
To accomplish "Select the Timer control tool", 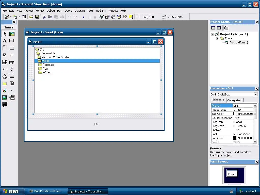I will tap(5, 76).
